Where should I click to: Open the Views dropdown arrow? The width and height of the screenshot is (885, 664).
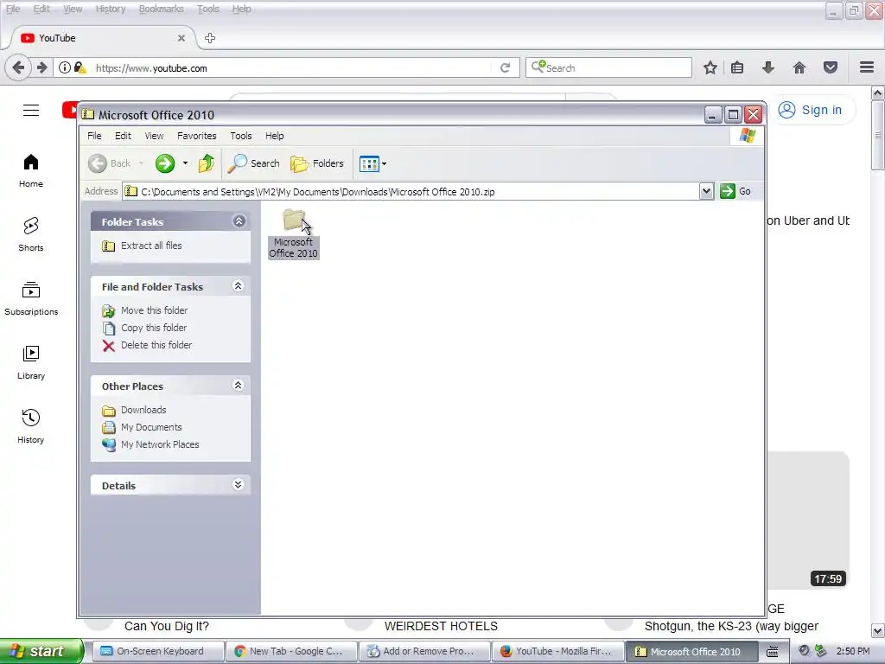coord(385,164)
